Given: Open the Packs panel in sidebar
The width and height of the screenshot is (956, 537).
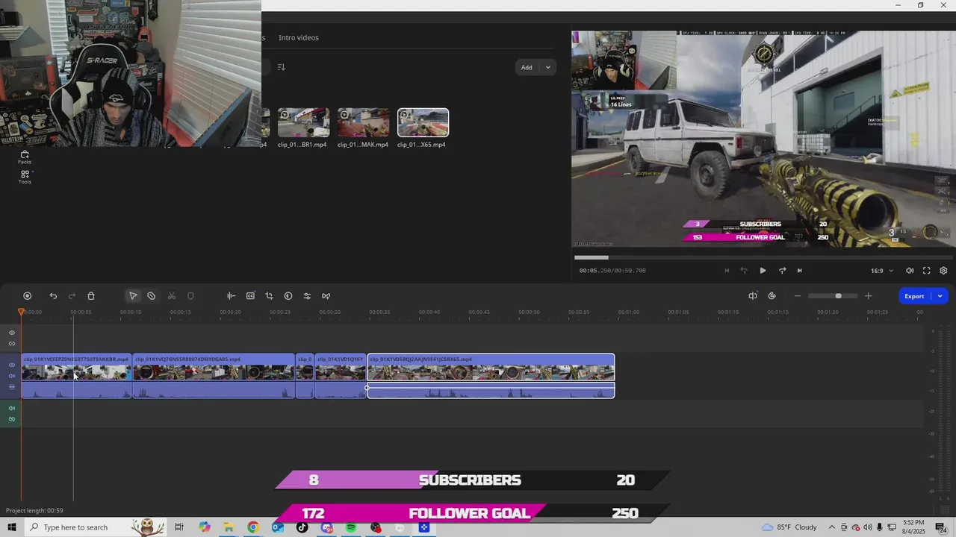Looking at the screenshot, I should point(25,157).
